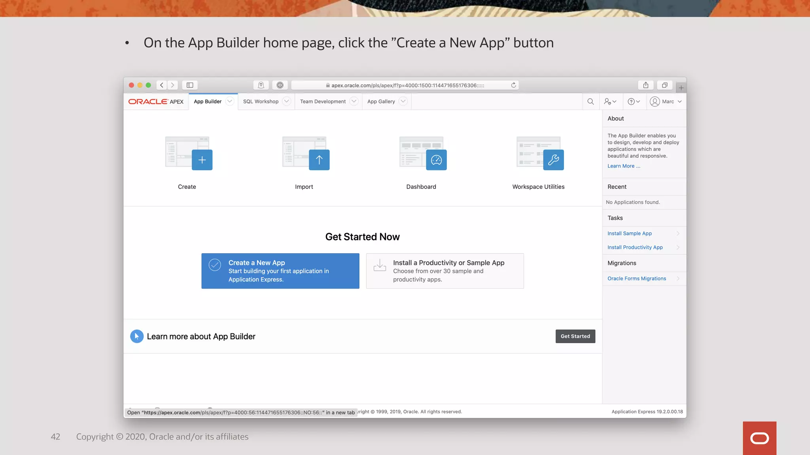Screen dimensions: 810x455
Task: Toggle the Safari sidebar button
Action: point(190,85)
